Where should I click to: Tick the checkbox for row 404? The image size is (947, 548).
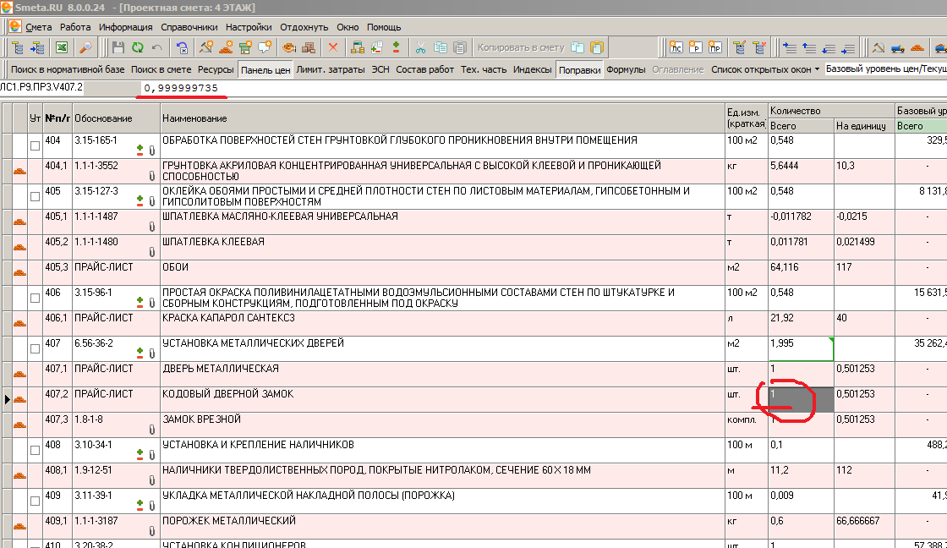pos(35,145)
